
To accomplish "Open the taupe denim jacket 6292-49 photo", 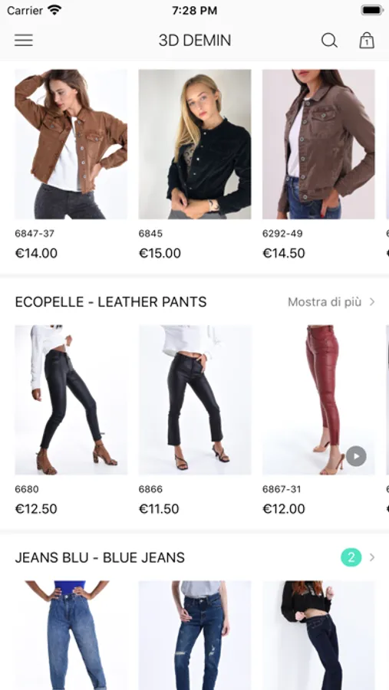I will (x=318, y=144).
